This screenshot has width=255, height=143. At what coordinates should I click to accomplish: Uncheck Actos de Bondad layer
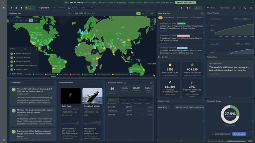[x=12, y=58]
